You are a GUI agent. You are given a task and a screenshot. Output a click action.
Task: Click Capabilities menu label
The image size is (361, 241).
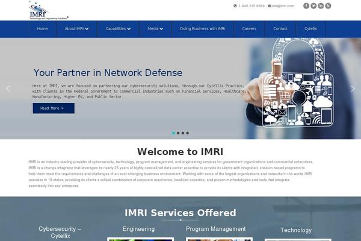point(116,29)
